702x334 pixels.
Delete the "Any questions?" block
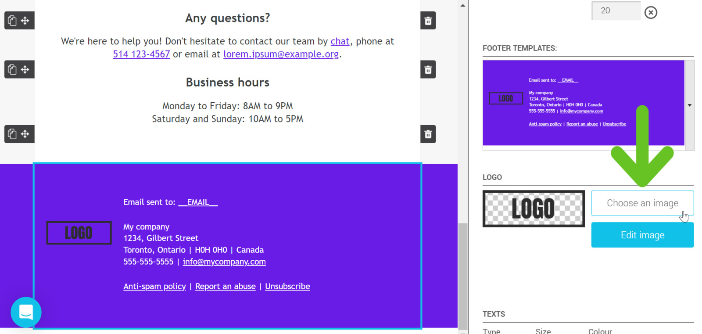(428, 21)
